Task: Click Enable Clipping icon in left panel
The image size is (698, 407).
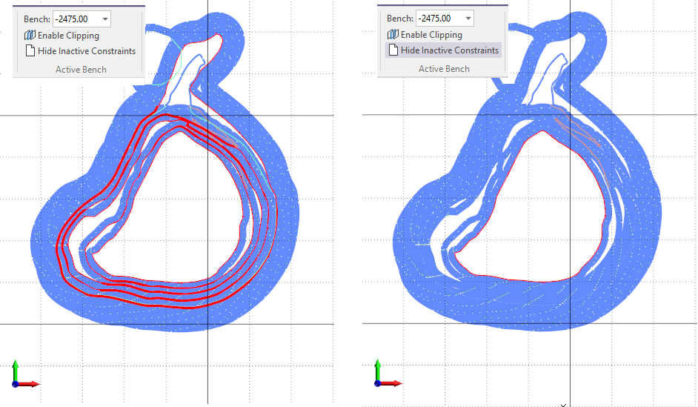Action: coord(30,35)
